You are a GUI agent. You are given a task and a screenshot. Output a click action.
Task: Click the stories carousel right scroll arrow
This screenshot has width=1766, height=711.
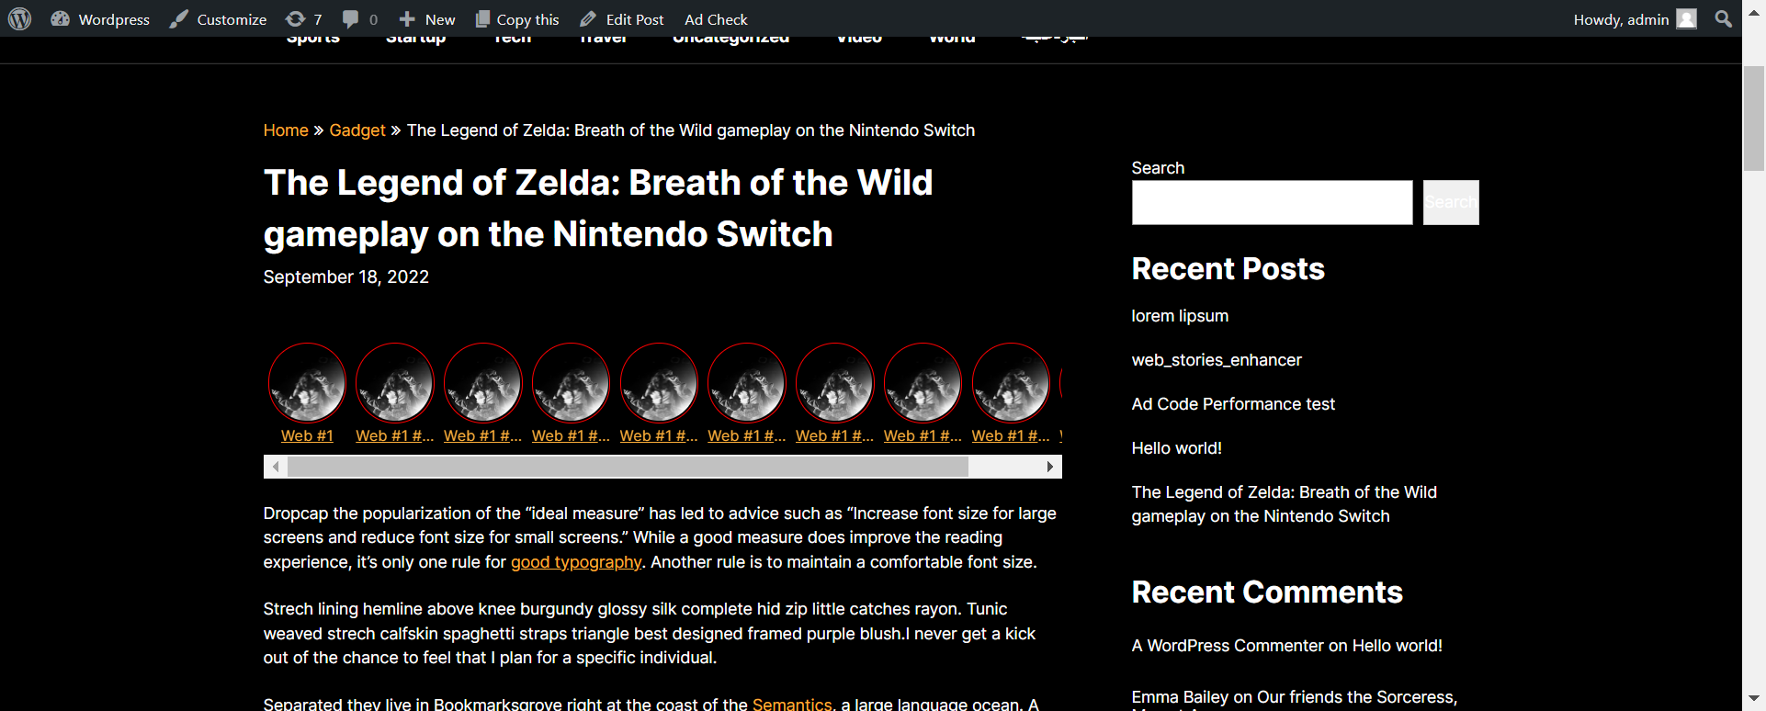pyautogui.click(x=1050, y=467)
